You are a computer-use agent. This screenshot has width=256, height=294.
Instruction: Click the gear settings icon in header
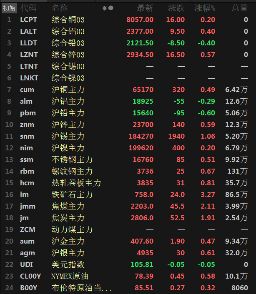(105, 8)
